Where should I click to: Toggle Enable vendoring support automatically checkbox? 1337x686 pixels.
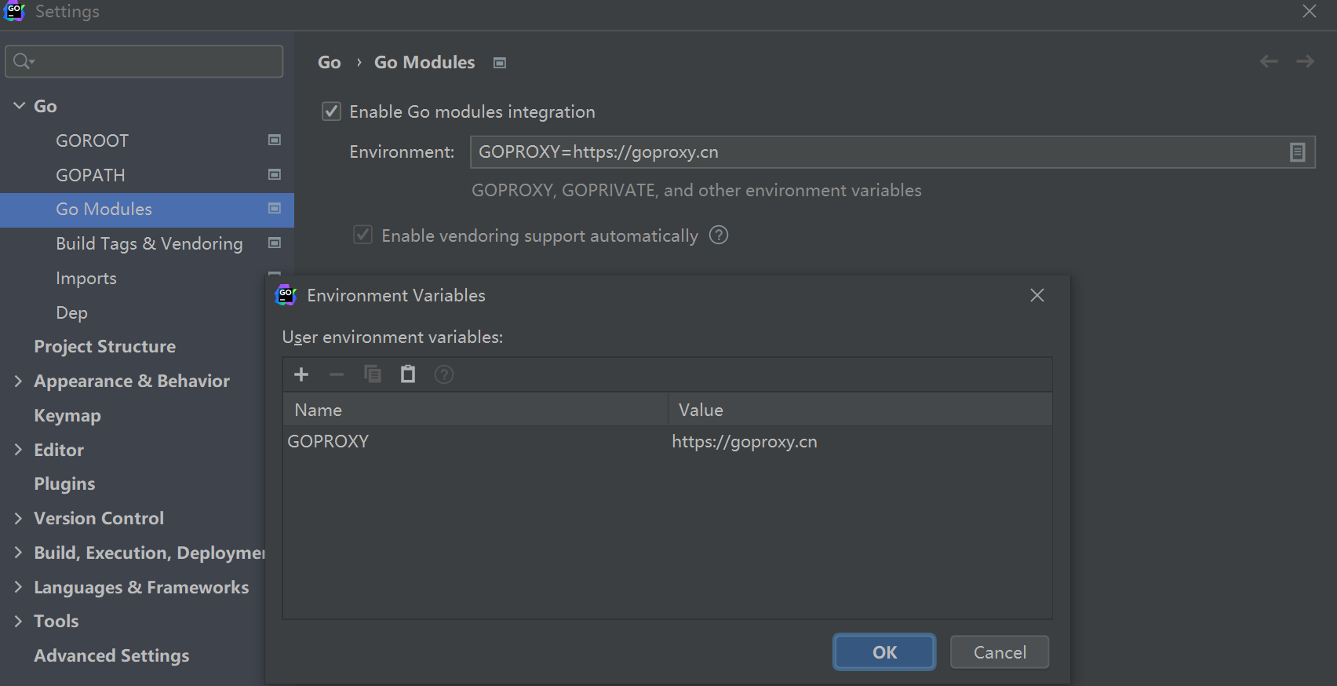point(362,235)
